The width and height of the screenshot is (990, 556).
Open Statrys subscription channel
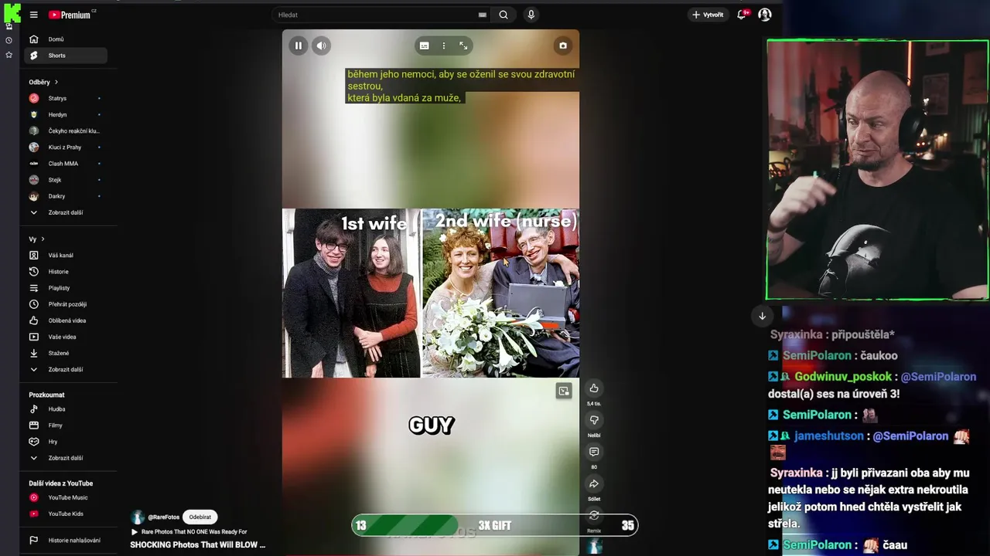coord(67,98)
